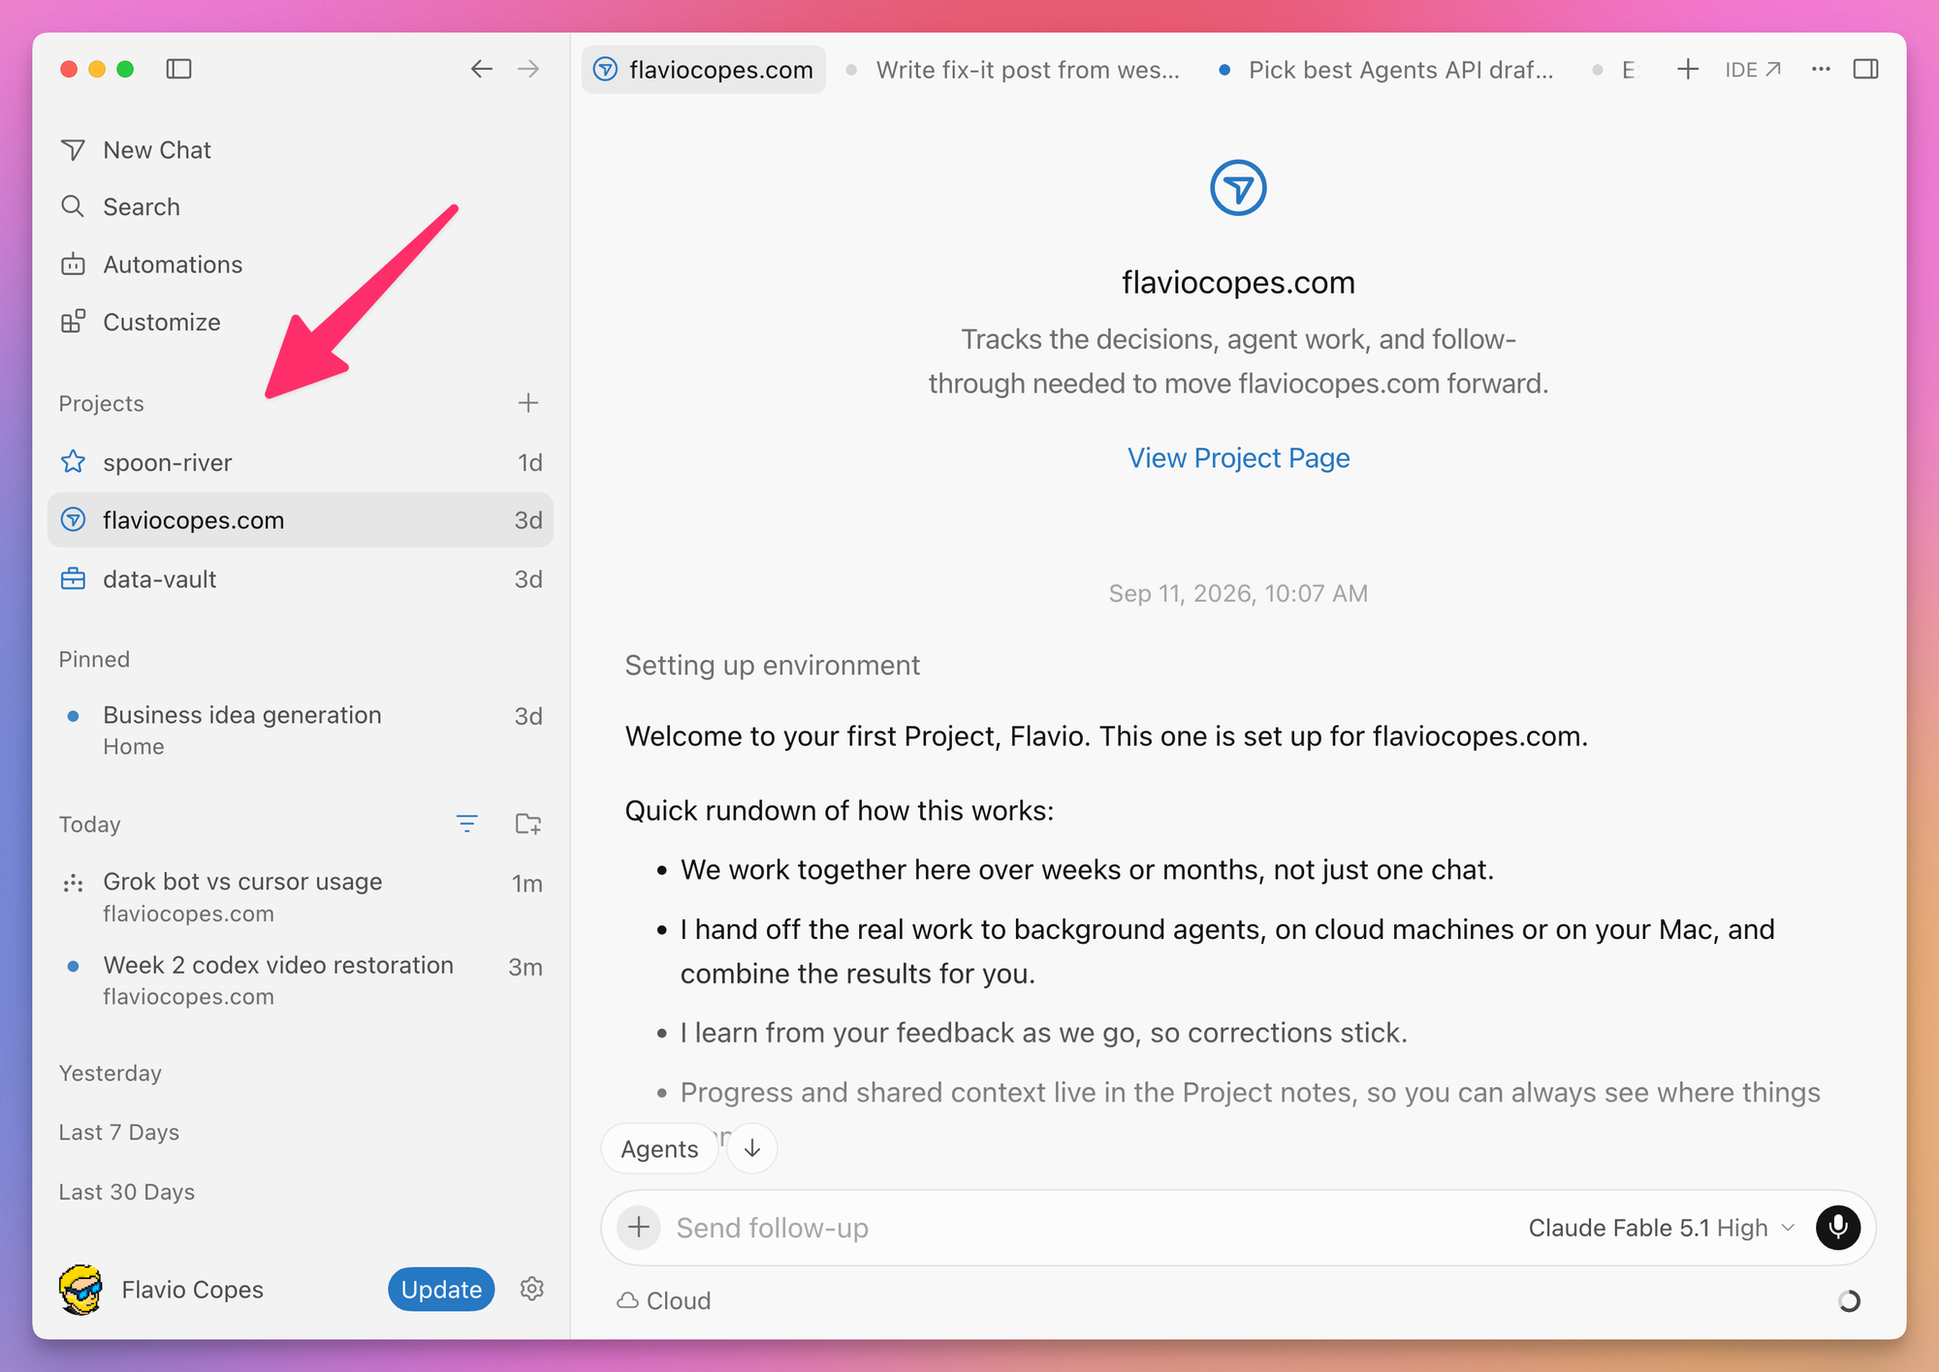Go back with the left arrow
1939x1372 pixels.
pyautogui.click(x=482, y=69)
